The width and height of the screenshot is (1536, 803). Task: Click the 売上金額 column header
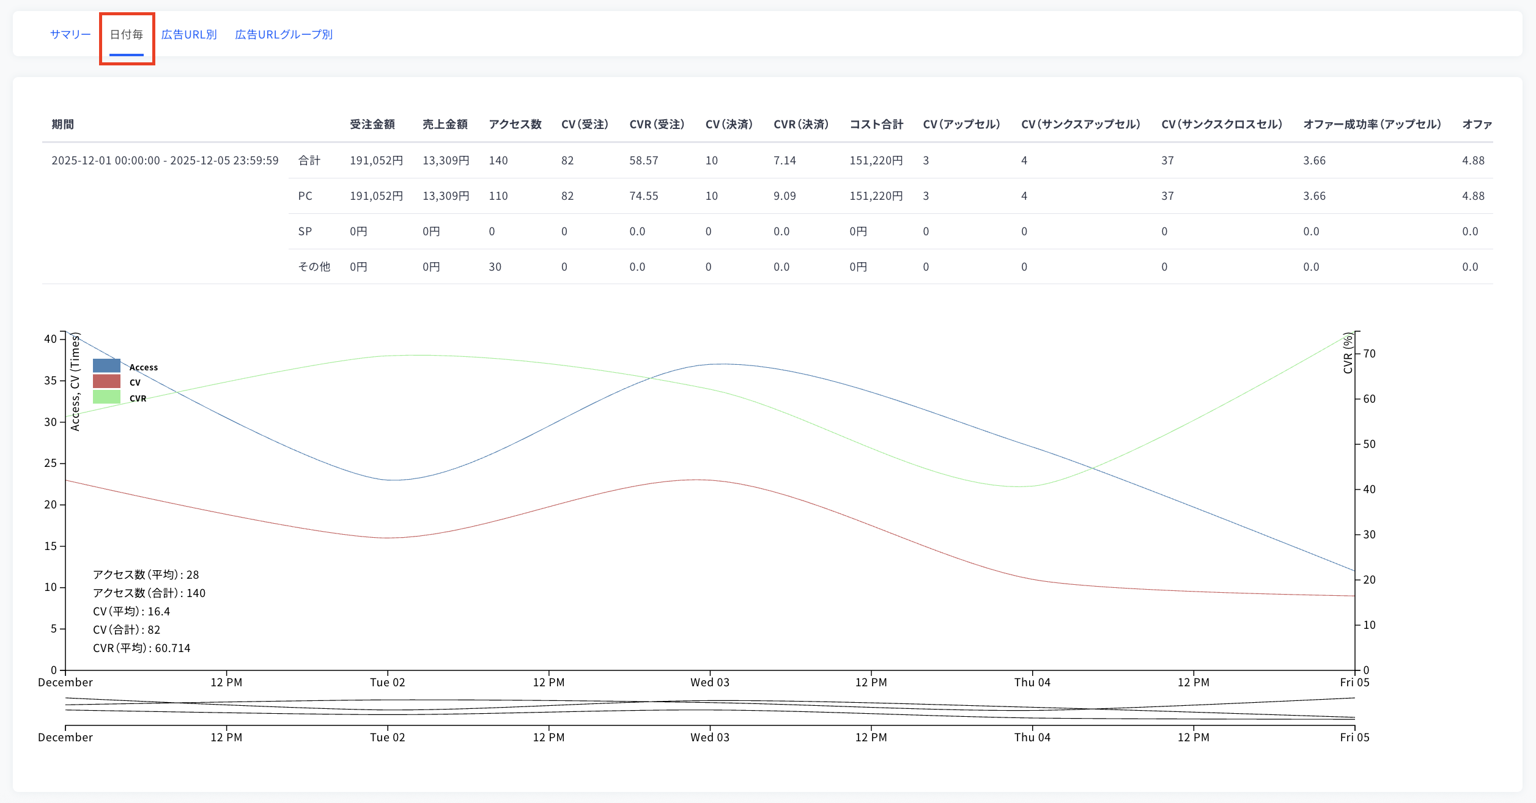445,125
